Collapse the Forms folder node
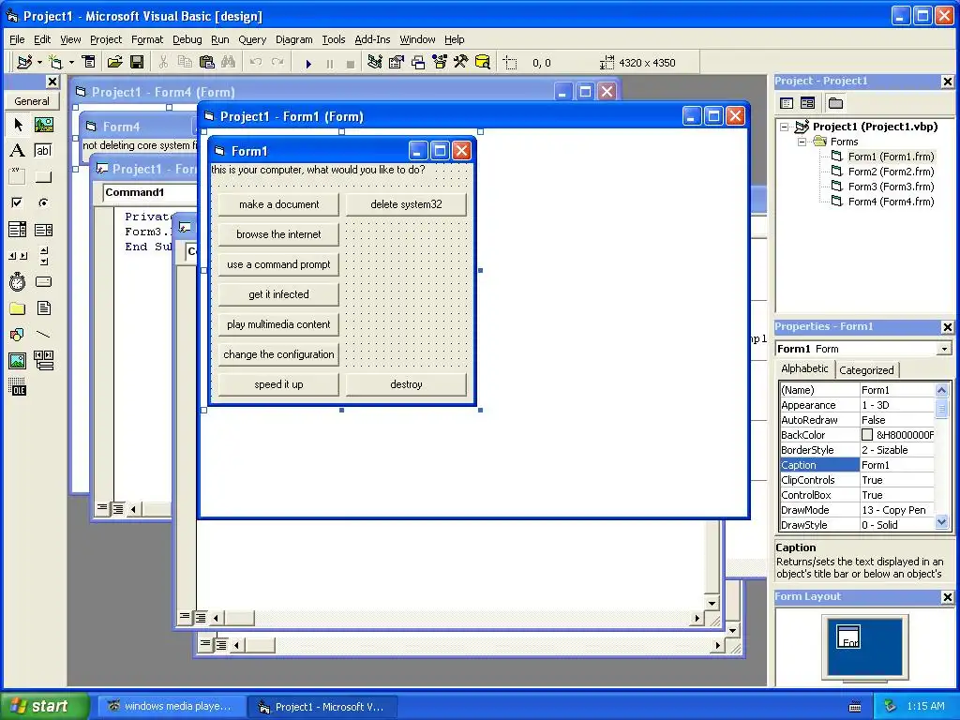The width and height of the screenshot is (960, 720). [802, 142]
